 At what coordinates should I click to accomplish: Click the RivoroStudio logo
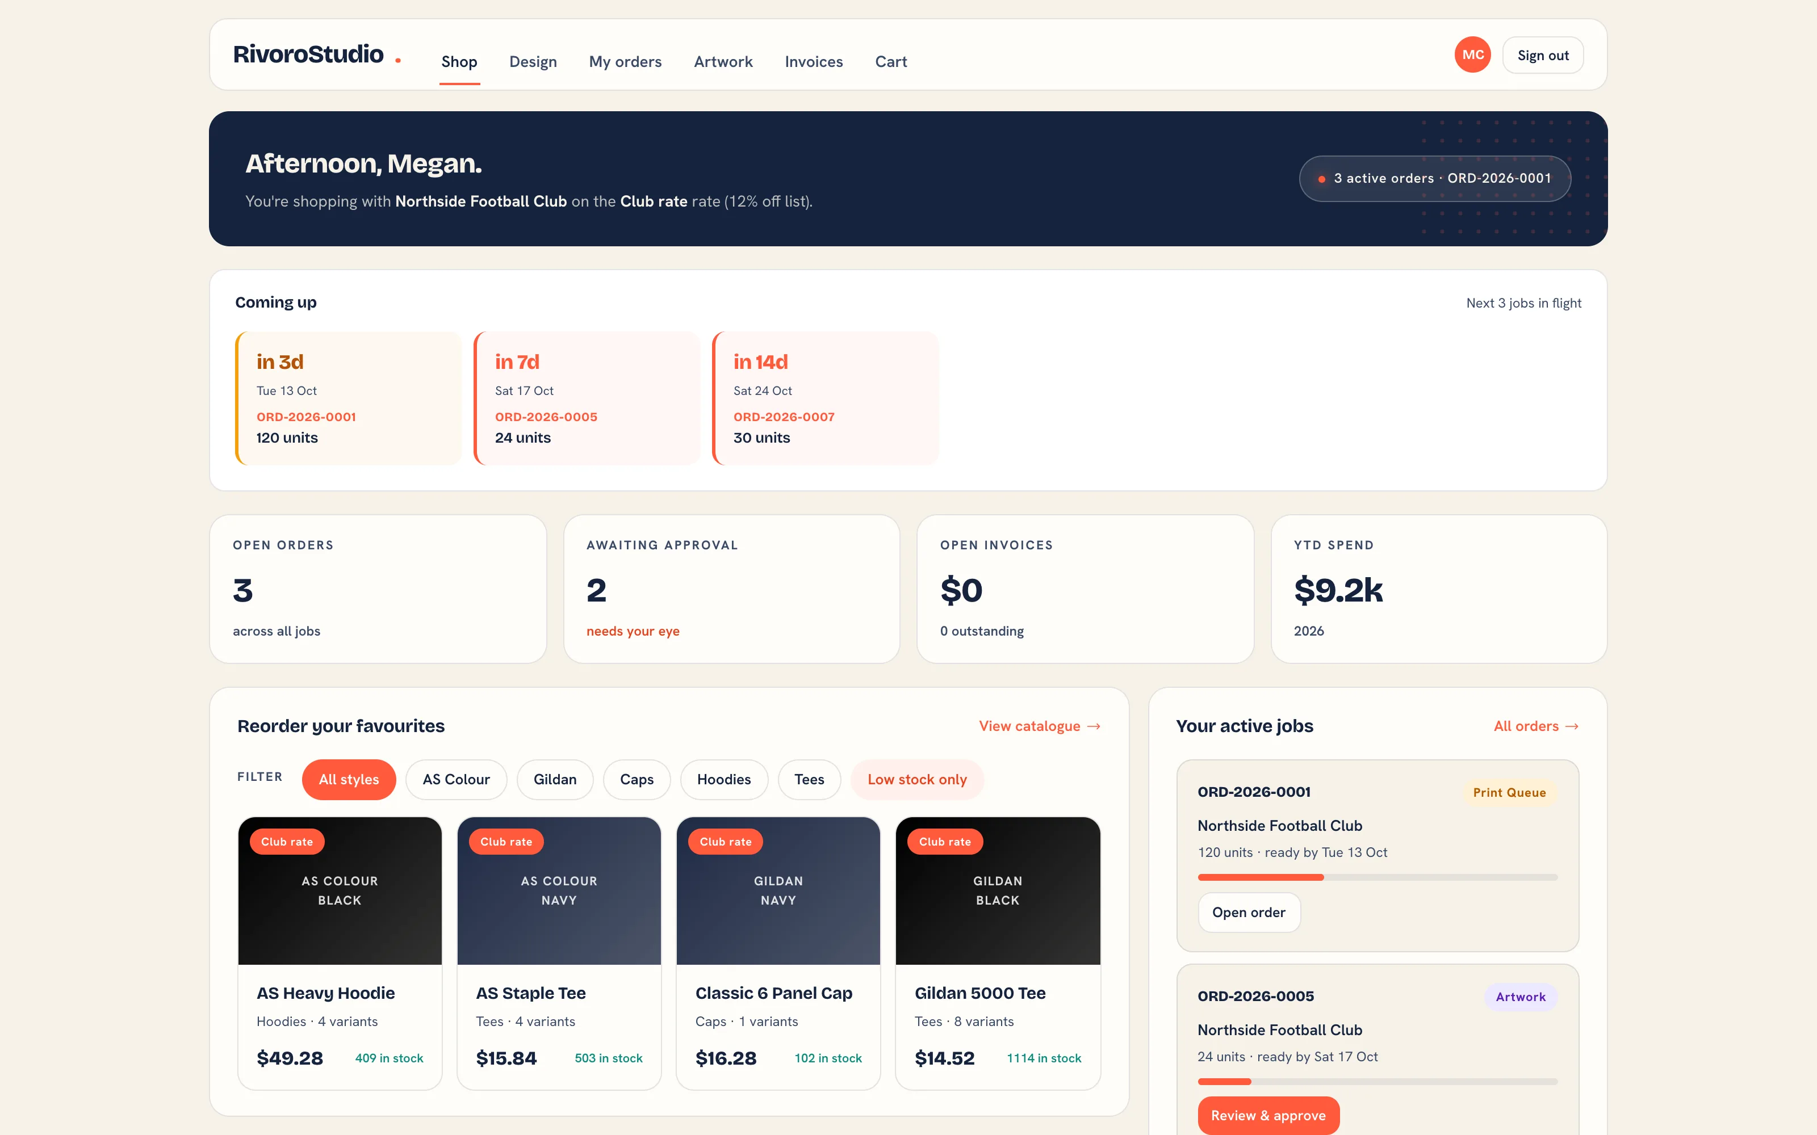coord(316,55)
